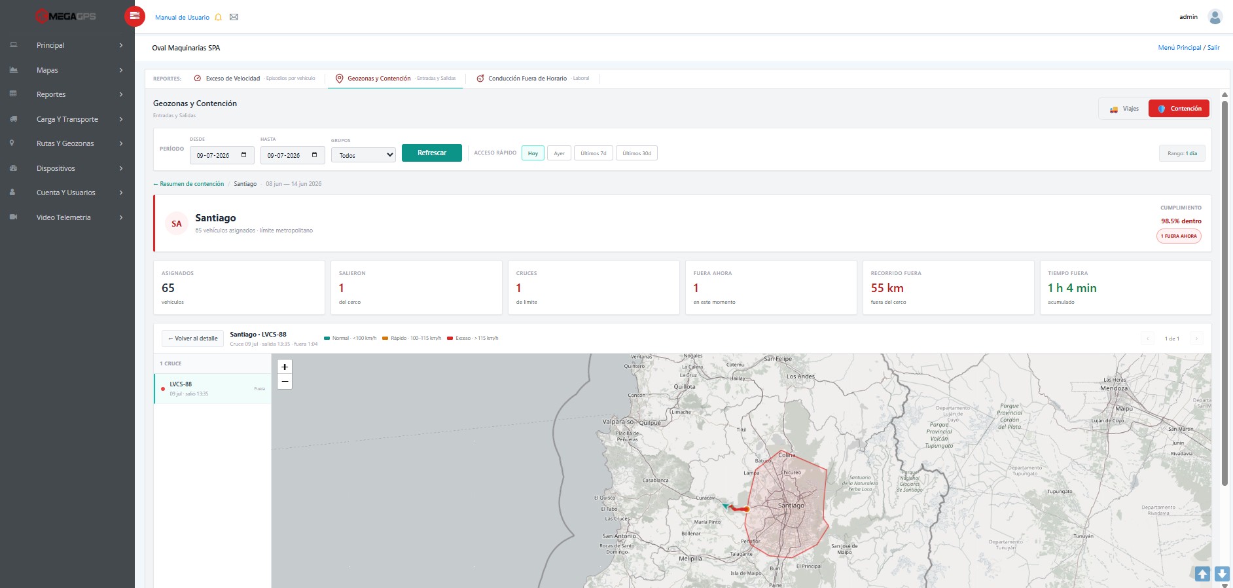Click the Refrescar button
Screen dimensions: 1233x588
coord(432,153)
